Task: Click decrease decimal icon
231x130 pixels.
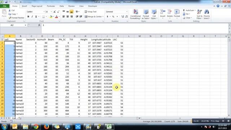Action: coord(126,17)
